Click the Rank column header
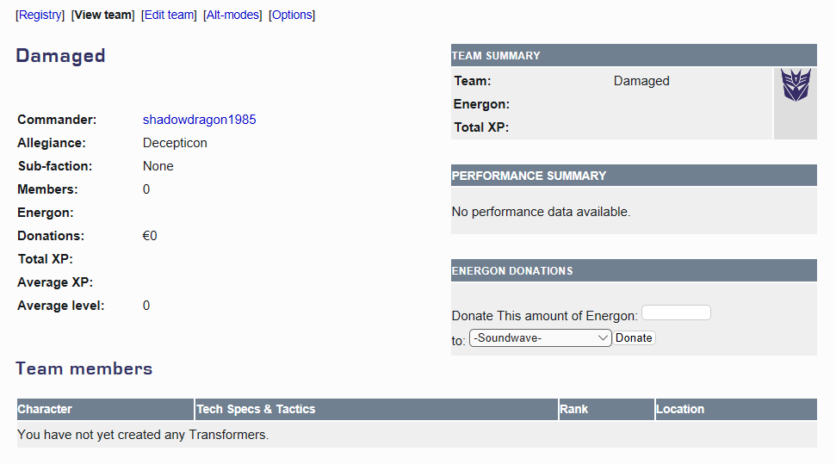 pyautogui.click(x=573, y=409)
